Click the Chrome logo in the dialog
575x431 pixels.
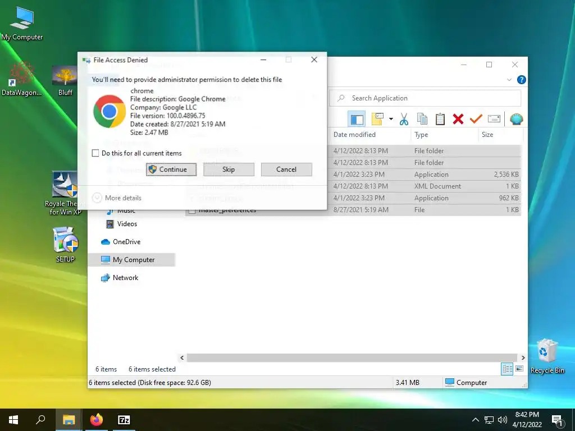(109, 111)
